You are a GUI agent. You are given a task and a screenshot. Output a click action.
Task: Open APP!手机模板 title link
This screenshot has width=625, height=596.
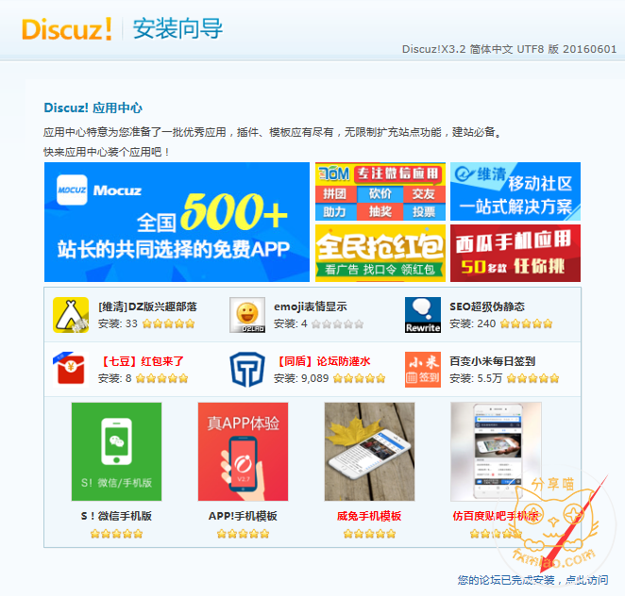[x=243, y=516]
